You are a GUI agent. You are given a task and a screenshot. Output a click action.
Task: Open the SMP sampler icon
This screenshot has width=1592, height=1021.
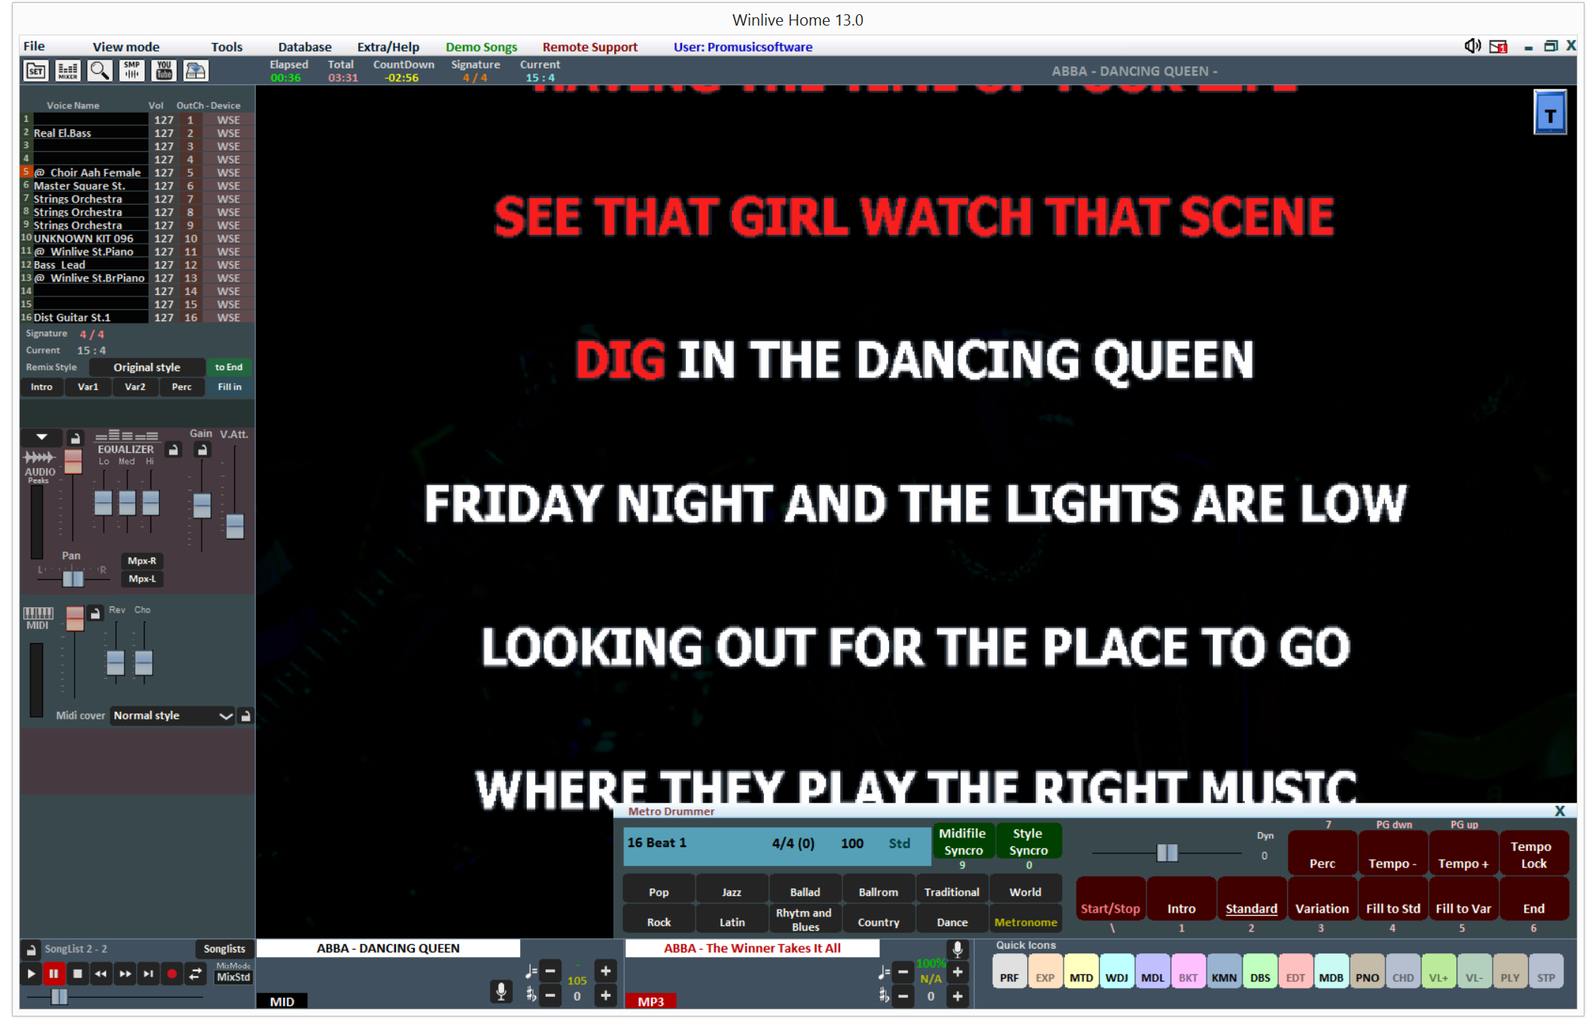point(132,71)
